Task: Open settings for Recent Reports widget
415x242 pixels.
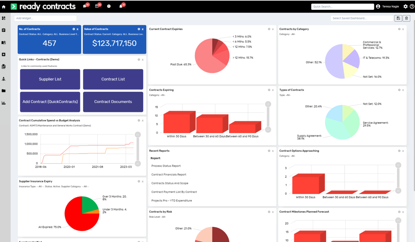Action: tap(269, 151)
